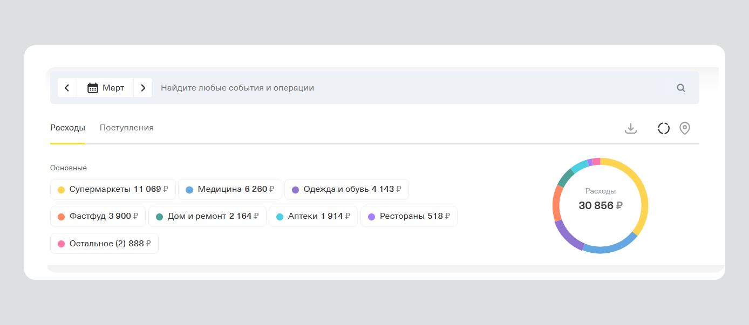
Task: Open the Остальное (2) 888 ₽ chip
Action: coord(104,244)
